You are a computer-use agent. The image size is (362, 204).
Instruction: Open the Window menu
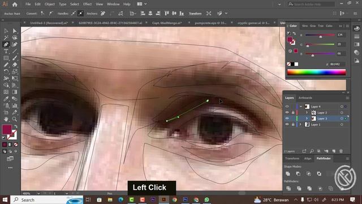(113, 4)
